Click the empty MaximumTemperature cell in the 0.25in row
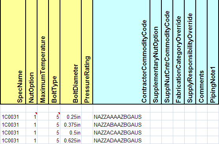 coord(43,116)
